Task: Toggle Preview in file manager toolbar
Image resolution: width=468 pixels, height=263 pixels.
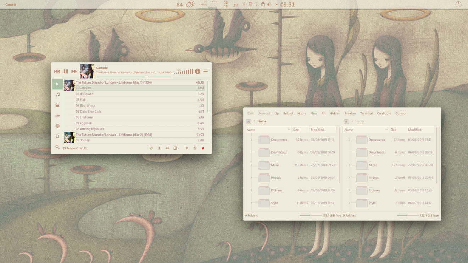Action: [x=350, y=113]
